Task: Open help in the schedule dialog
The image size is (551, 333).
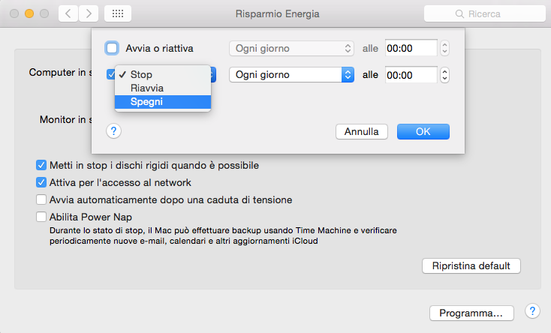Action: coord(114,131)
